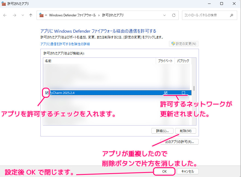This screenshot has height=177, width=241.
Task: Click the search magnifier in the search box
Action: pos(231,15)
